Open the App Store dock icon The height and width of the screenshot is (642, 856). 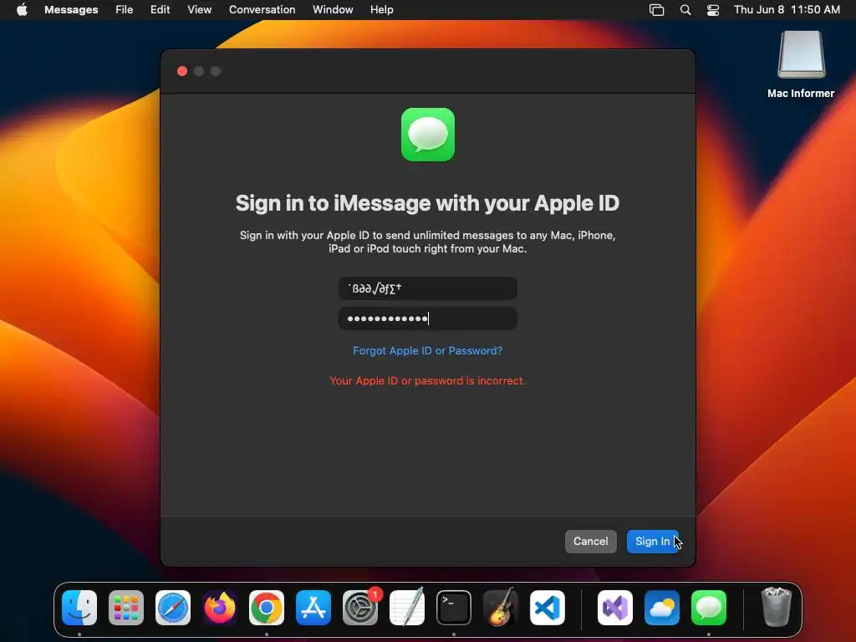click(313, 608)
